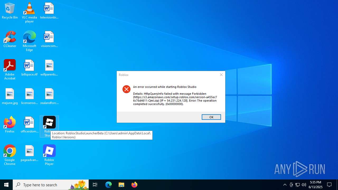Open the Action Center notifications icon
This screenshot has height=190, width=338.
pos(330,185)
